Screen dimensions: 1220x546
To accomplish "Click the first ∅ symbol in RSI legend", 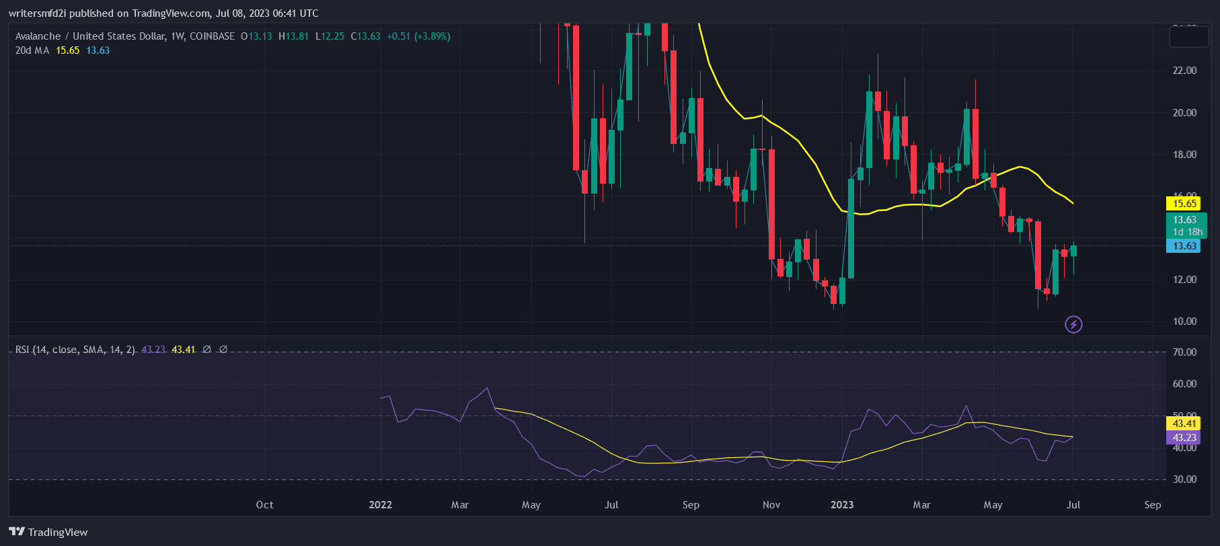I will [x=207, y=350].
